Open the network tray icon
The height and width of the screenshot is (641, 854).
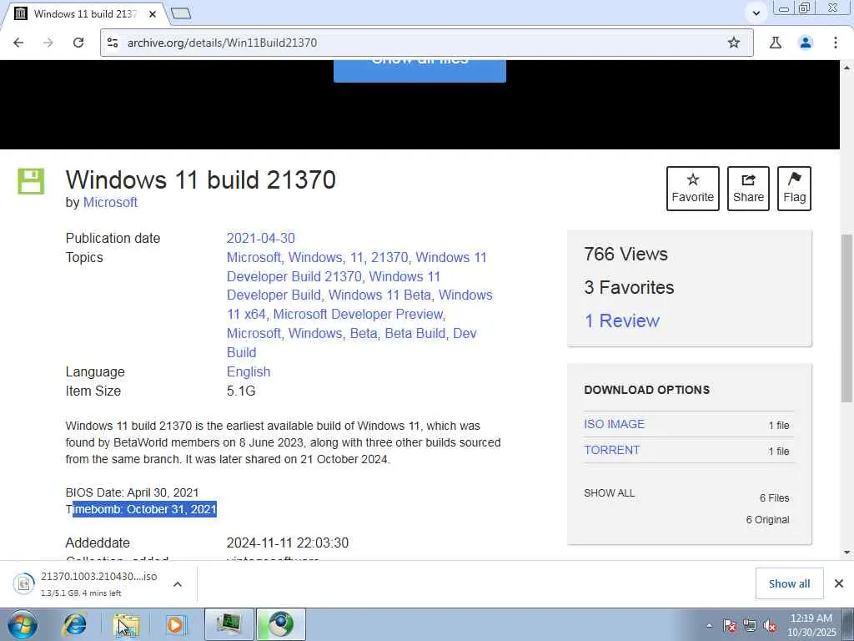point(750,626)
